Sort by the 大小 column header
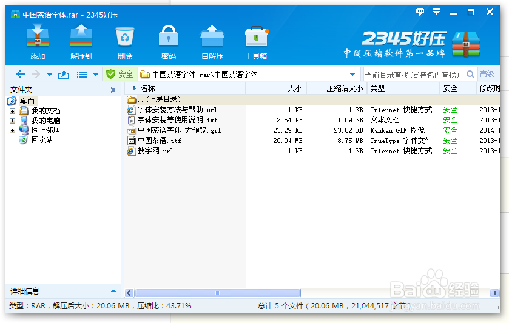Screen dimensions: 509x323 (x=276, y=88)
